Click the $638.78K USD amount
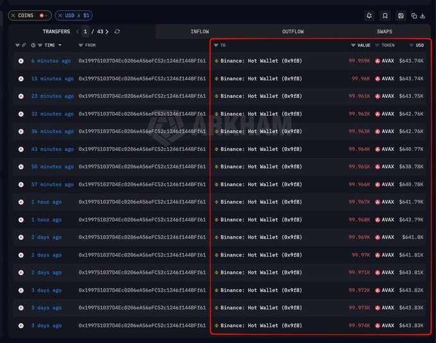 coord(411,167)
